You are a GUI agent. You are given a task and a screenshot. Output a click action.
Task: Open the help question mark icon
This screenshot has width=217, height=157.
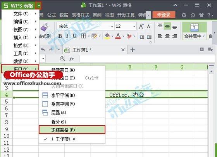[209, 15]
